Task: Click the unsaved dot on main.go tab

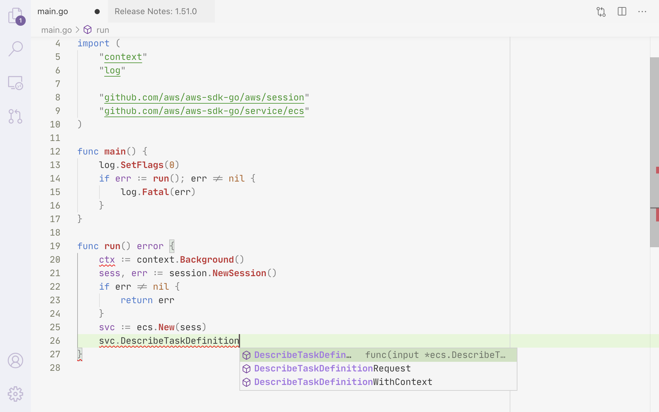Action: (x=97, y=12)
